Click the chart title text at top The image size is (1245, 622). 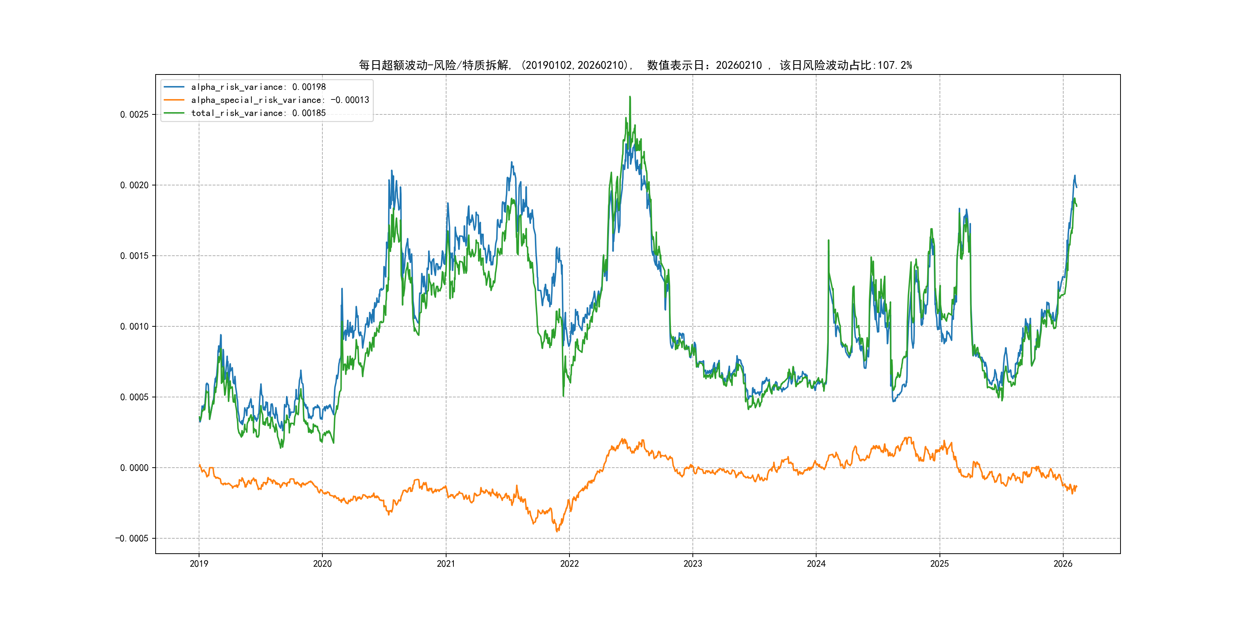pos(635,65)
